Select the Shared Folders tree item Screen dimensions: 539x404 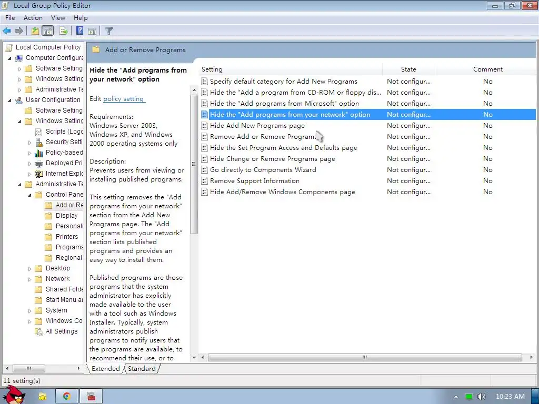(59, 290)
